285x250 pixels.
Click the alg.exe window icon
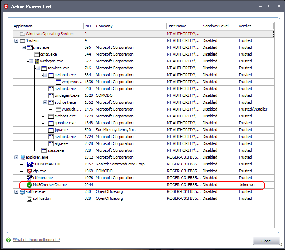[x=51, y=144]
